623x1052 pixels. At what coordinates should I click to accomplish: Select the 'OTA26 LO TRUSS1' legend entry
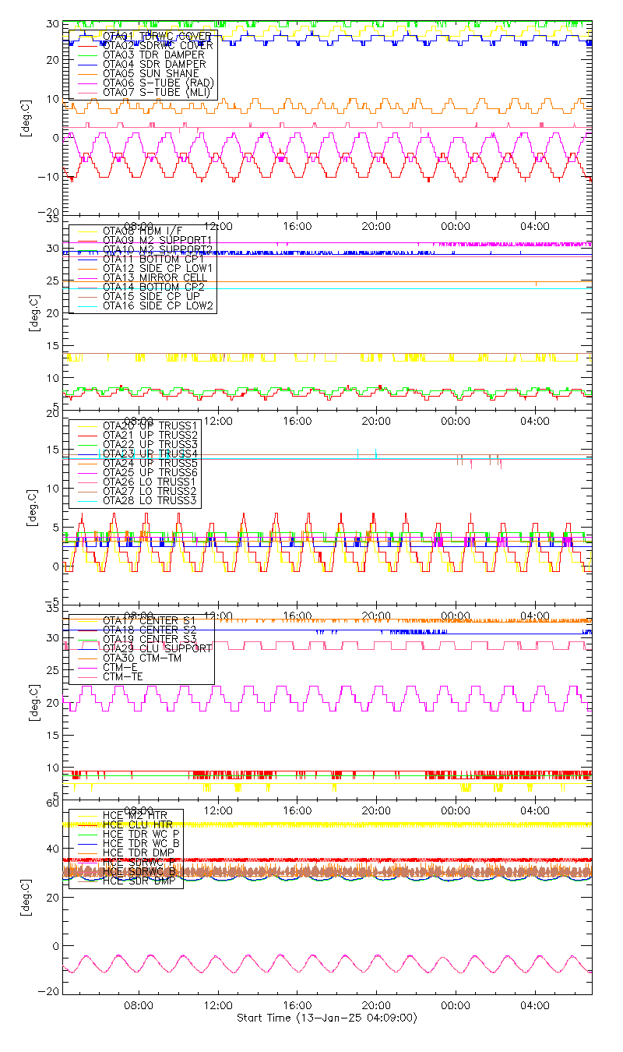150,481
